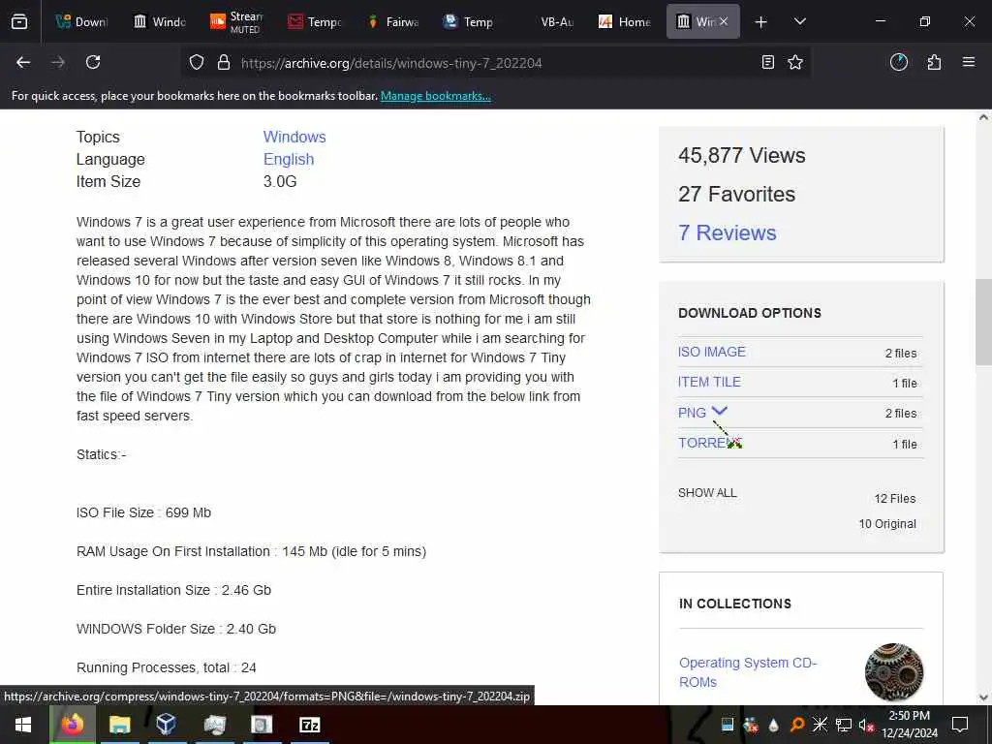992x744 pixels.
Task: Open a new browser tab
Action: click(761, 22)
